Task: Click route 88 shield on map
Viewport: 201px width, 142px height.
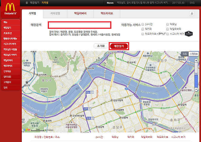Action: click(36, 115)
